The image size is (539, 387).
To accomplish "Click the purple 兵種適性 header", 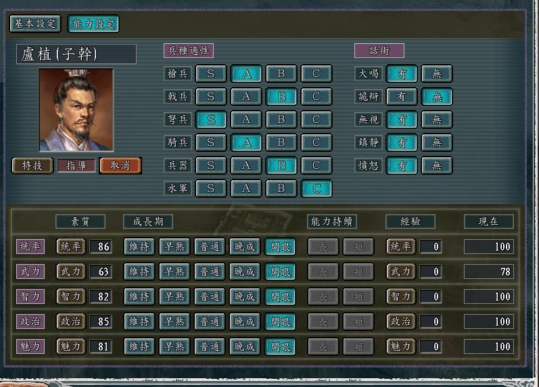I will click(189, 51).
